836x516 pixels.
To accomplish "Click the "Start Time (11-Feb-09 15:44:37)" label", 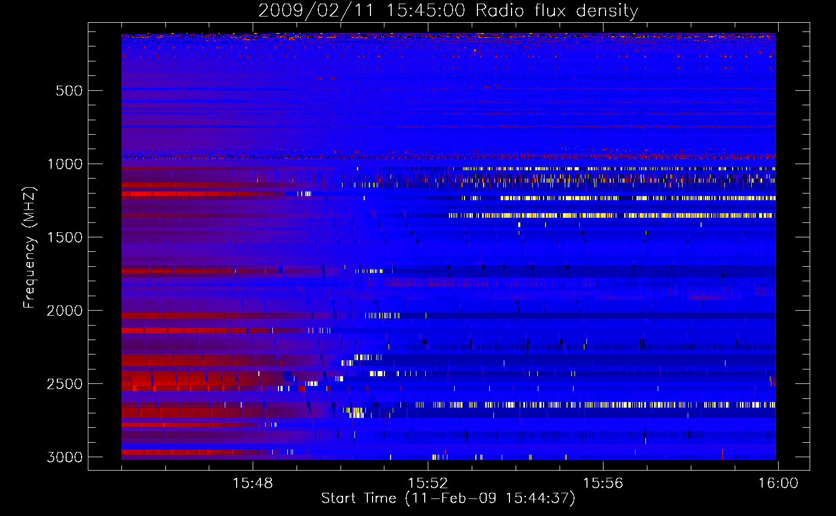I will (448, 498).
